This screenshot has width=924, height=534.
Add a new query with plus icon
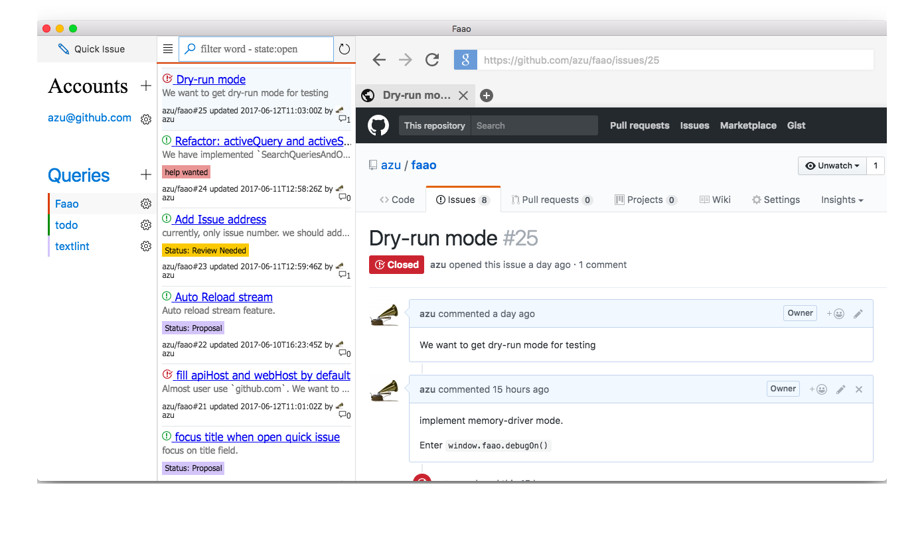(x=146, y=175)
